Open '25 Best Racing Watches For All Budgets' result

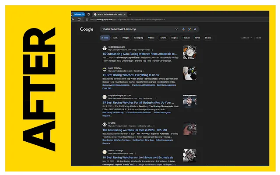(x=138, y=102)
